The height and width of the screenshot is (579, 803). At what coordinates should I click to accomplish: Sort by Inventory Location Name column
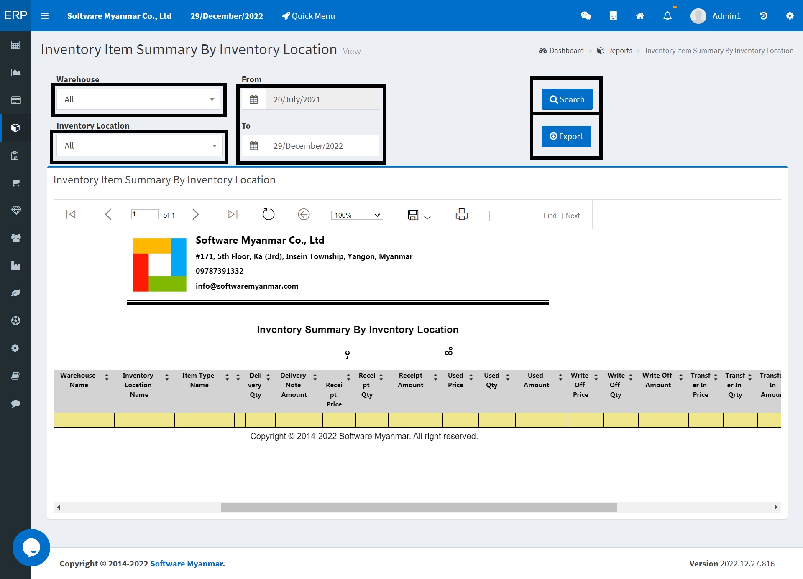pyautogui.click(x=167, y=377)
